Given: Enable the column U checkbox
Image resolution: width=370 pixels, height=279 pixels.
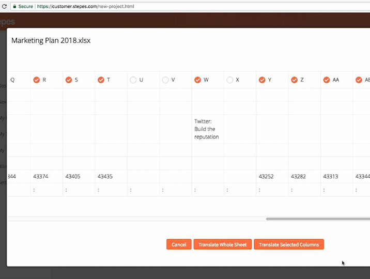Looking at the screenshot, I should coord(133,80).
